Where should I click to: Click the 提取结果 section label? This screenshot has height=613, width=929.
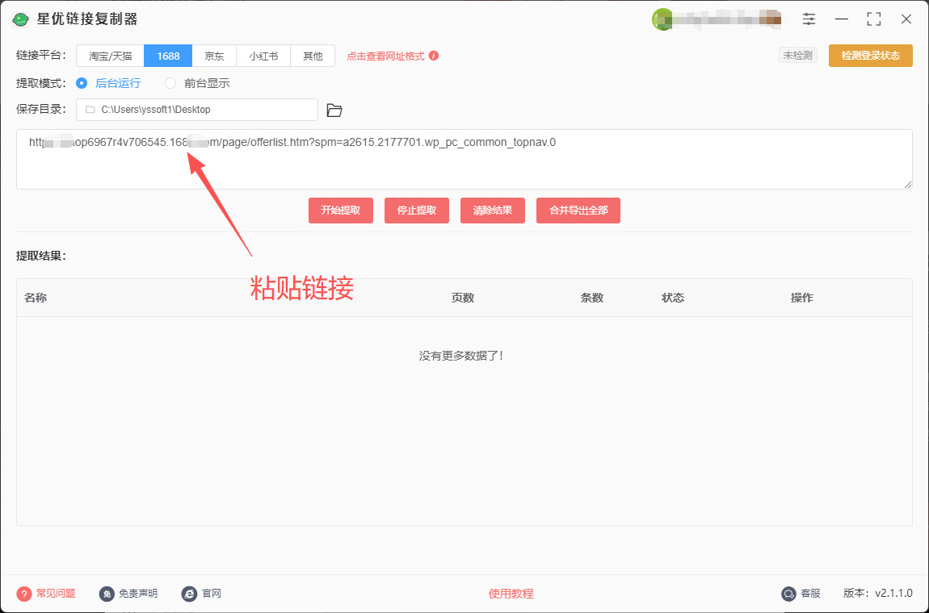click(41, 256)
